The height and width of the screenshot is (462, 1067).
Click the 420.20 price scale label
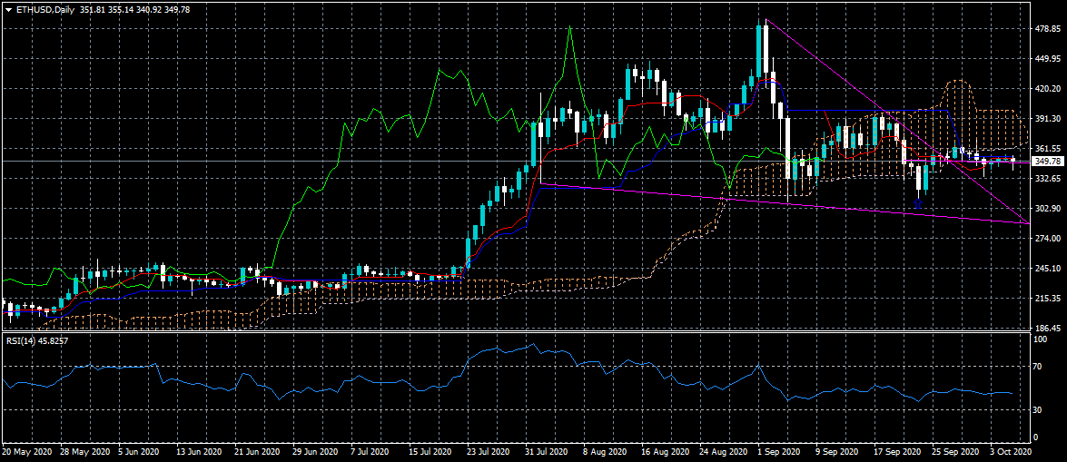pos(1048,89)
